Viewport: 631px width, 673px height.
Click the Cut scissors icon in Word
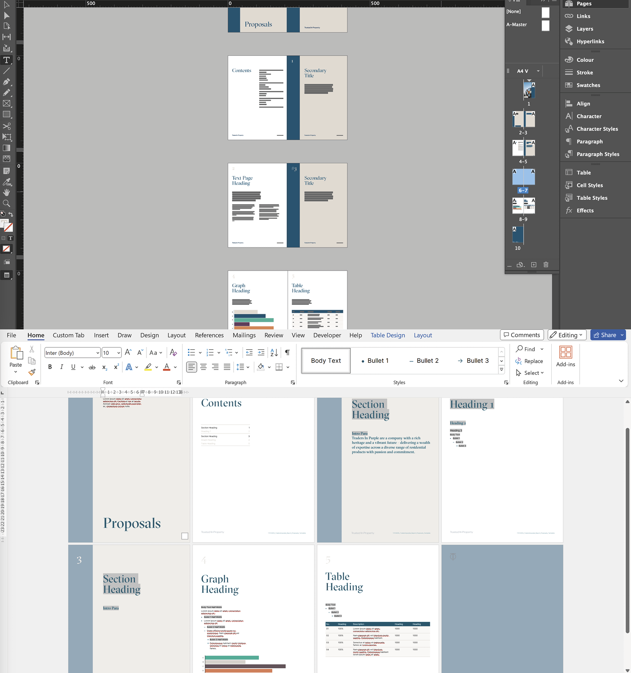point(32,349)
